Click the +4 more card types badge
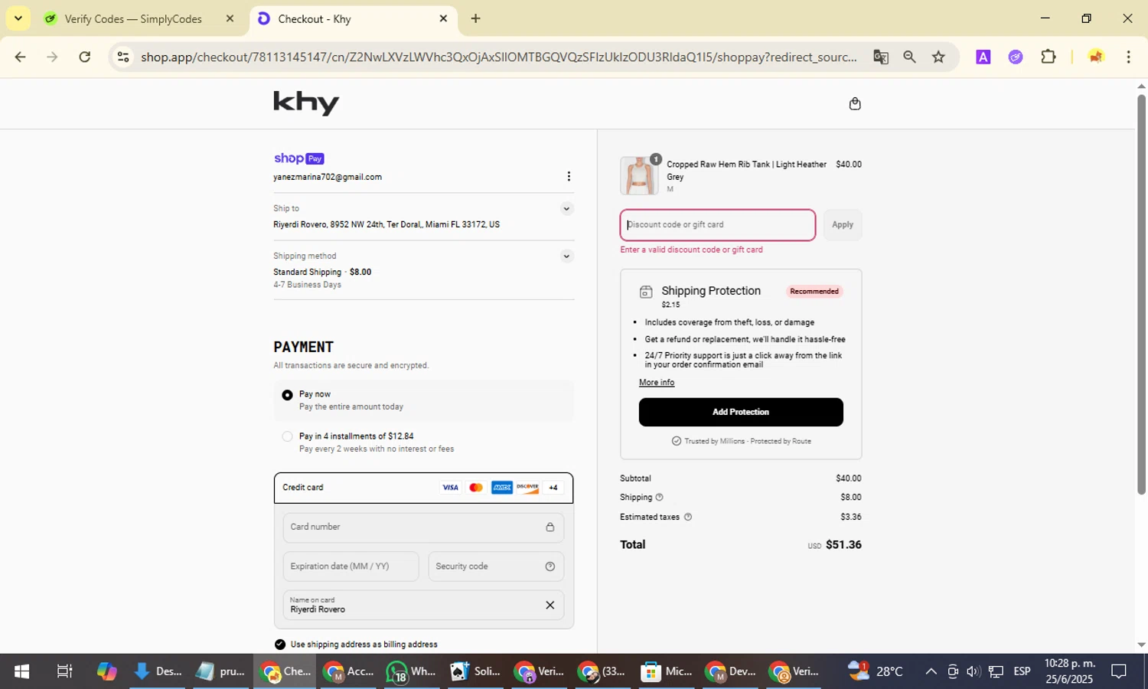 [553, 488]
